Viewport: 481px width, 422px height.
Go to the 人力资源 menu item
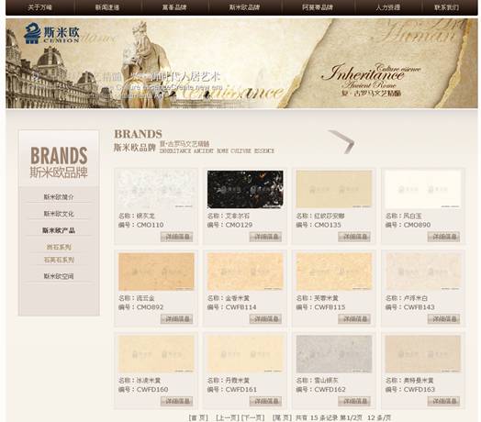388,7
